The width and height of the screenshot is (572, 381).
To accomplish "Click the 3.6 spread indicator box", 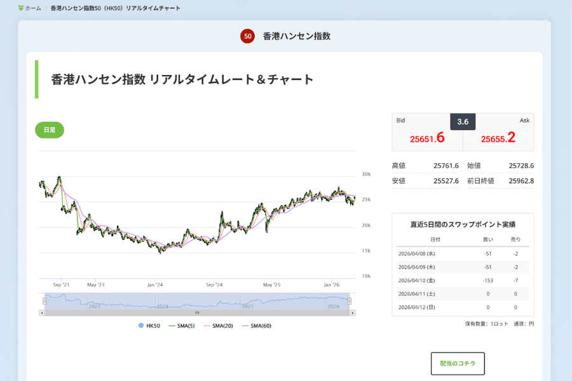I will click(x=463, y=121).
